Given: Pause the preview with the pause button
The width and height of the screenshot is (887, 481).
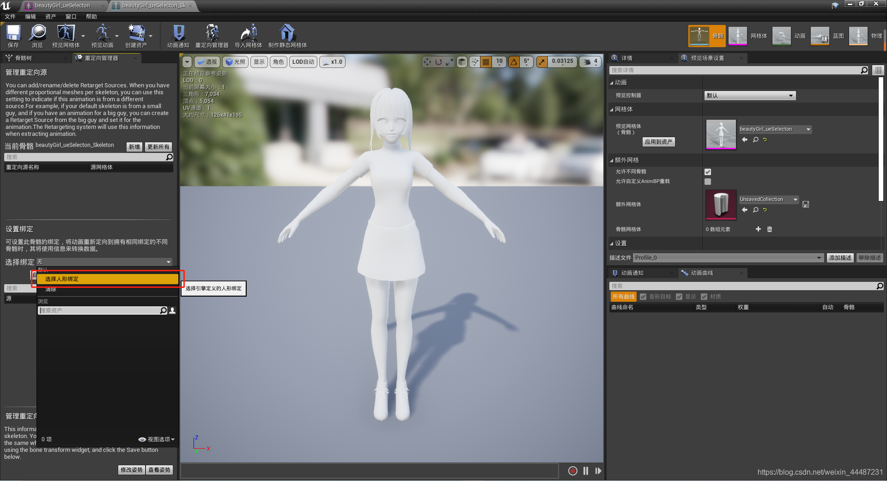Looking at the screenshot, I should (586, 471).
